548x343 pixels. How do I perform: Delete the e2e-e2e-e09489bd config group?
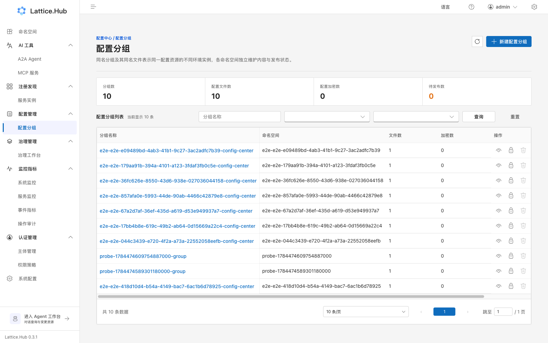coord(523,150)
